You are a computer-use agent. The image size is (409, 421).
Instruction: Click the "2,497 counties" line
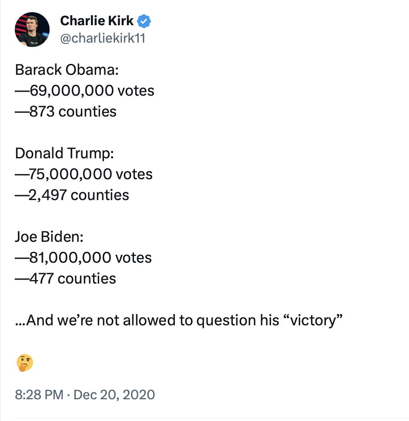(79, 195)
